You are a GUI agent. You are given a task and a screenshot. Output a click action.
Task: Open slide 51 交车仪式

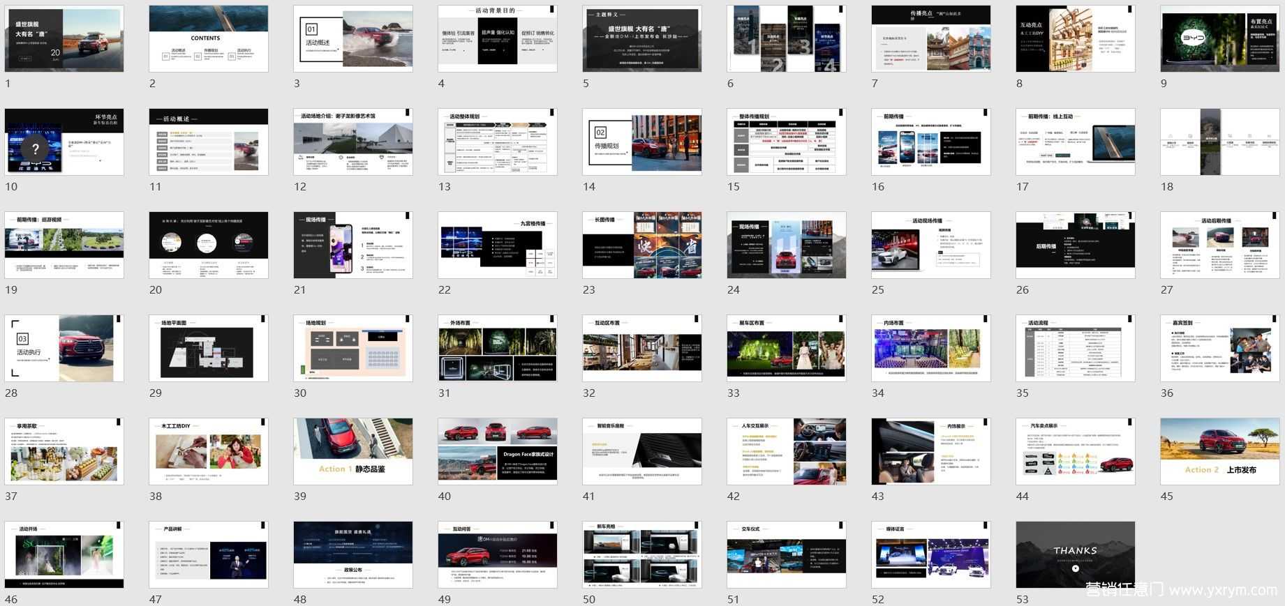[787, 554]
